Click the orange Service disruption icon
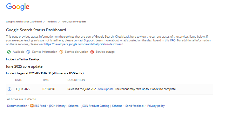229x134 pixels. coord(61,52)
